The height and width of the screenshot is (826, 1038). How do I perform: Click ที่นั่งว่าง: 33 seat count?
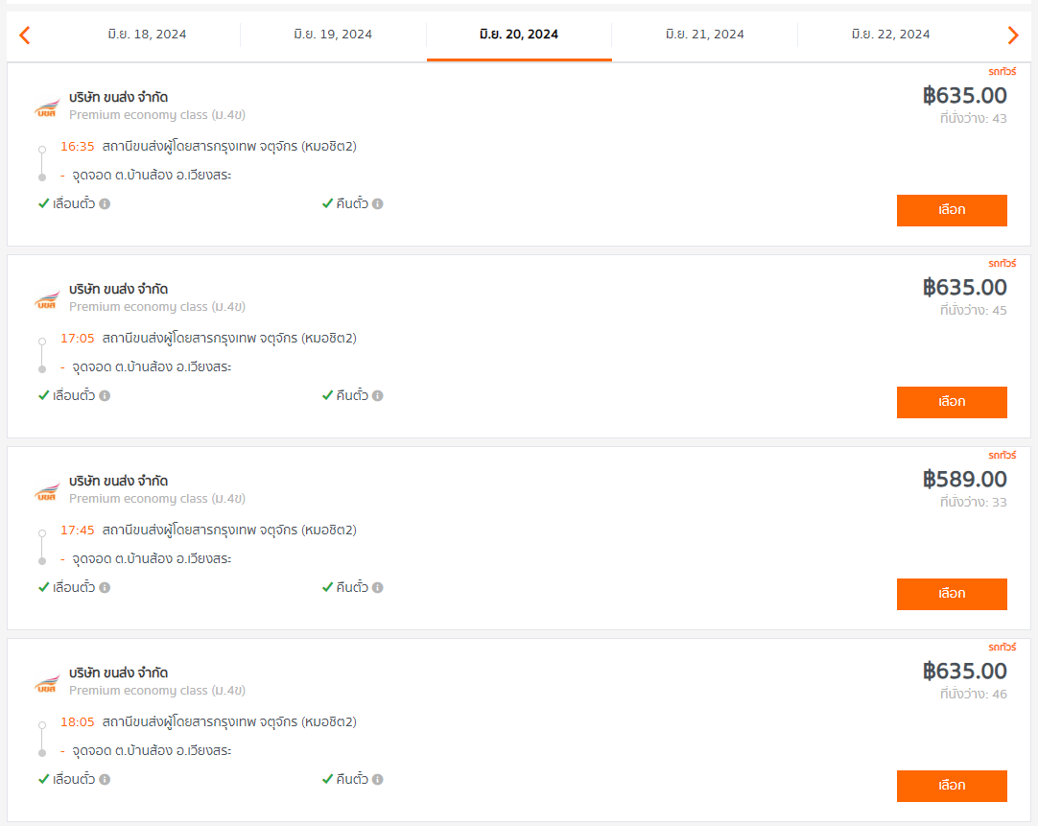(973, 503)
